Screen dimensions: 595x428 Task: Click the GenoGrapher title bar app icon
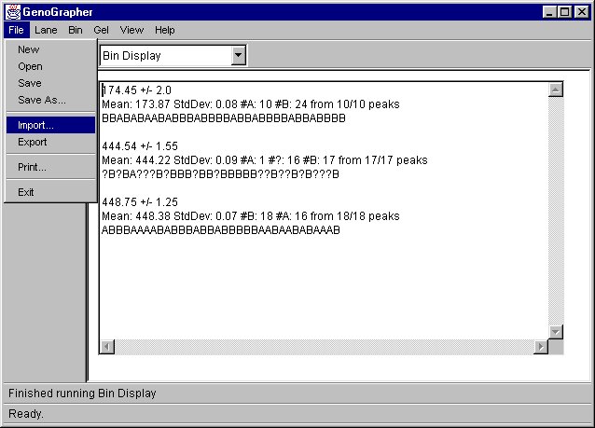(12, 12)
